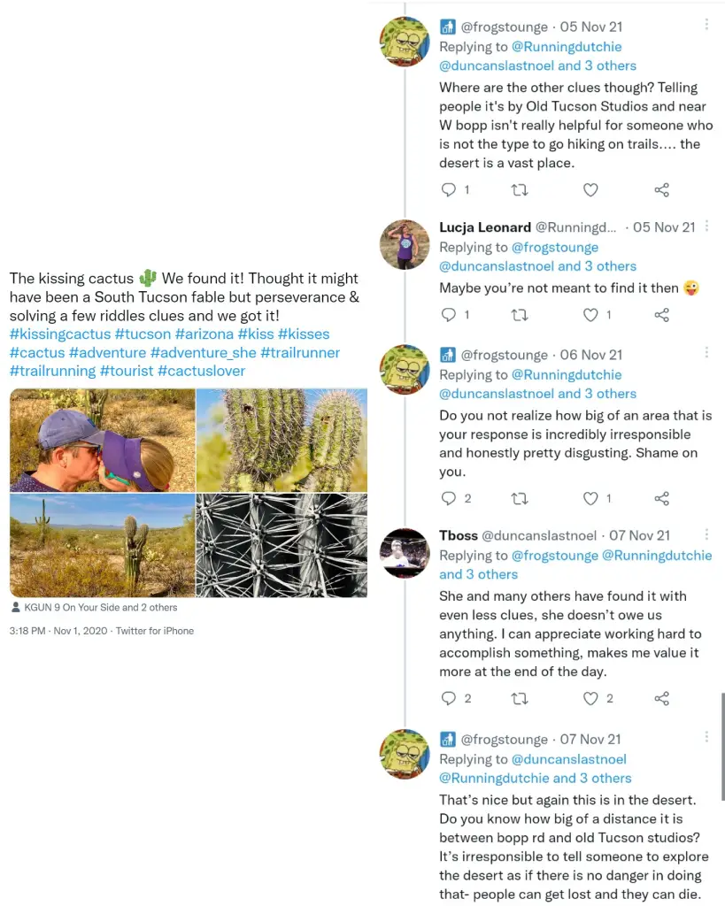Open more options on Tboss's 07 Nov reply
The image size is (725, 906).
[x=706, y=534]
